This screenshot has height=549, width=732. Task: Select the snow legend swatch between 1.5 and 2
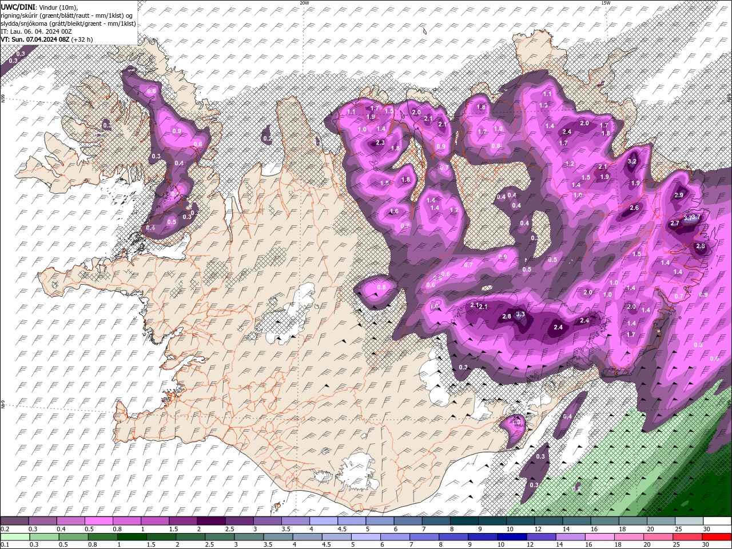[182, 521]
